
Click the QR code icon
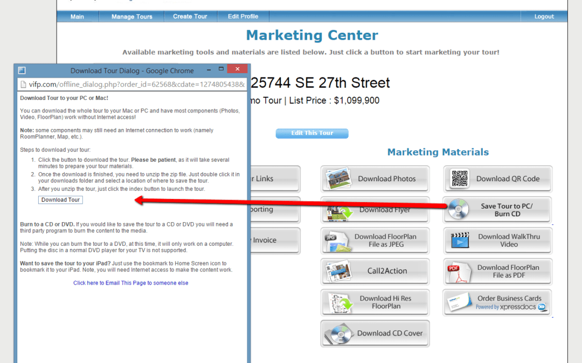click(460, 179)
